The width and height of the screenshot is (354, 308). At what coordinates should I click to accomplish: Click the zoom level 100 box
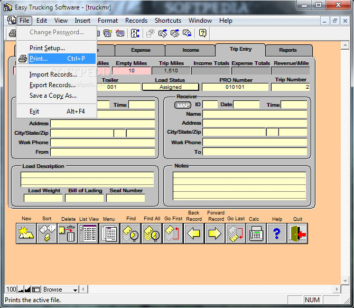click(x=11, y=290)
